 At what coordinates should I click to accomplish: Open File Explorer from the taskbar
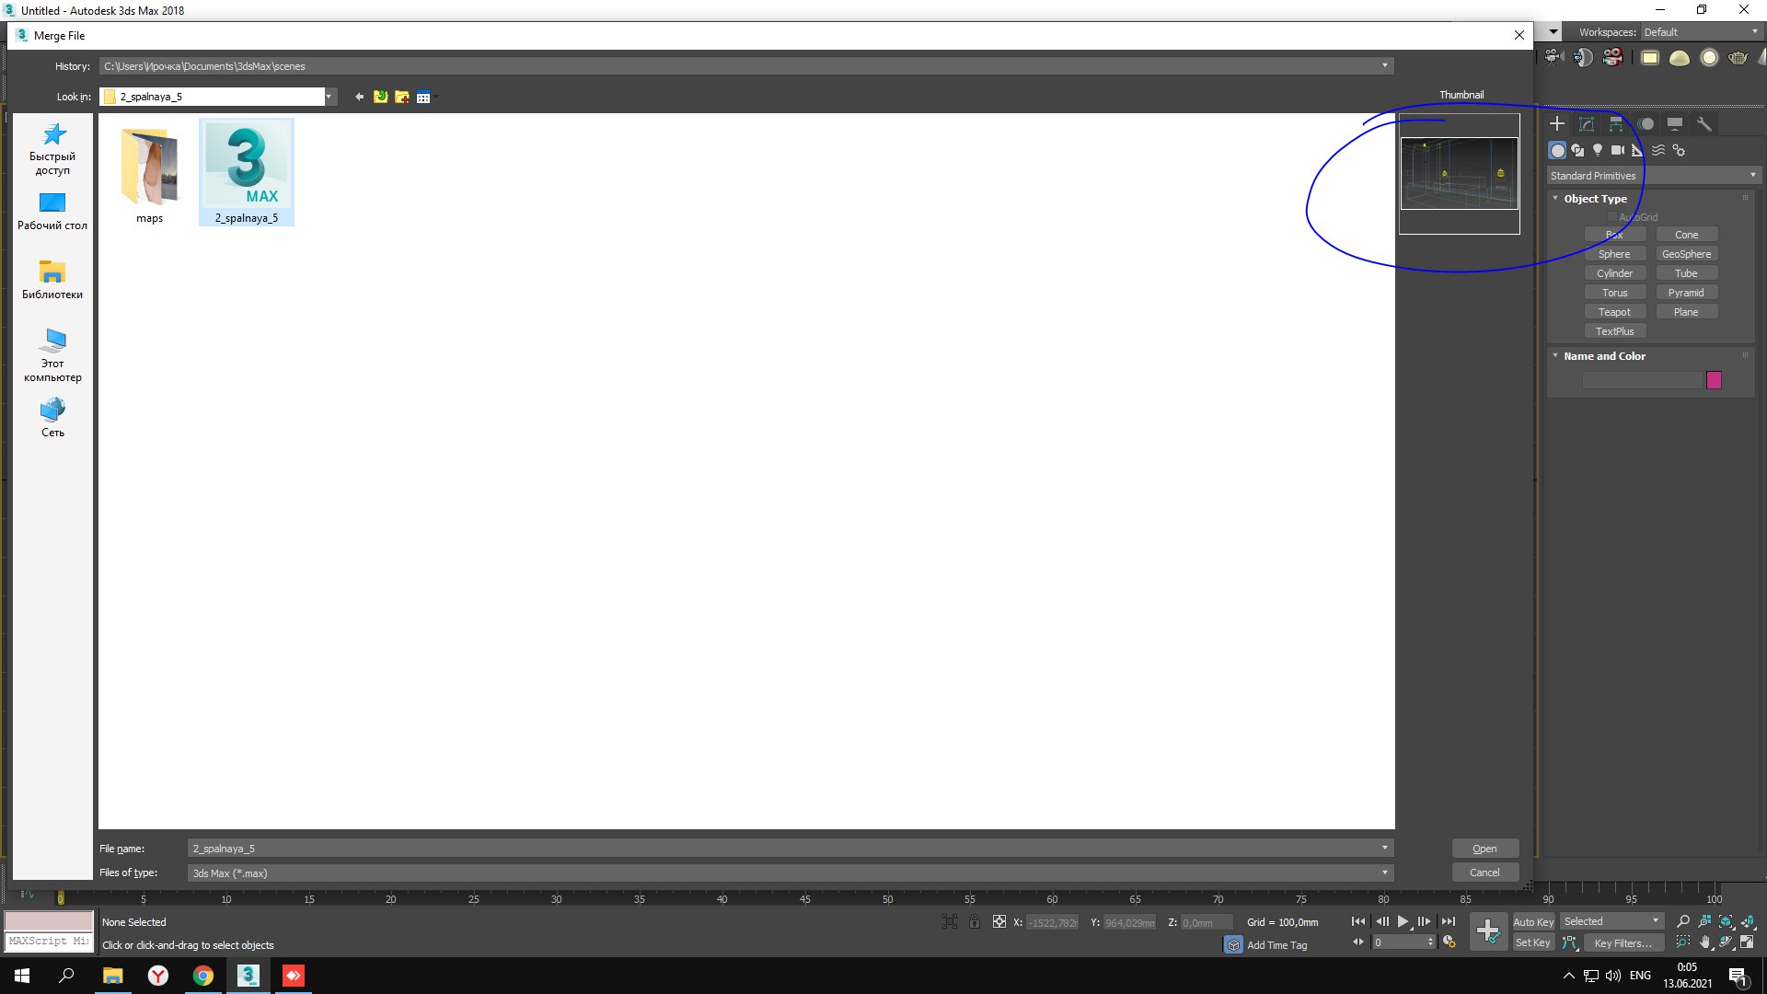(x=112, y=976)
